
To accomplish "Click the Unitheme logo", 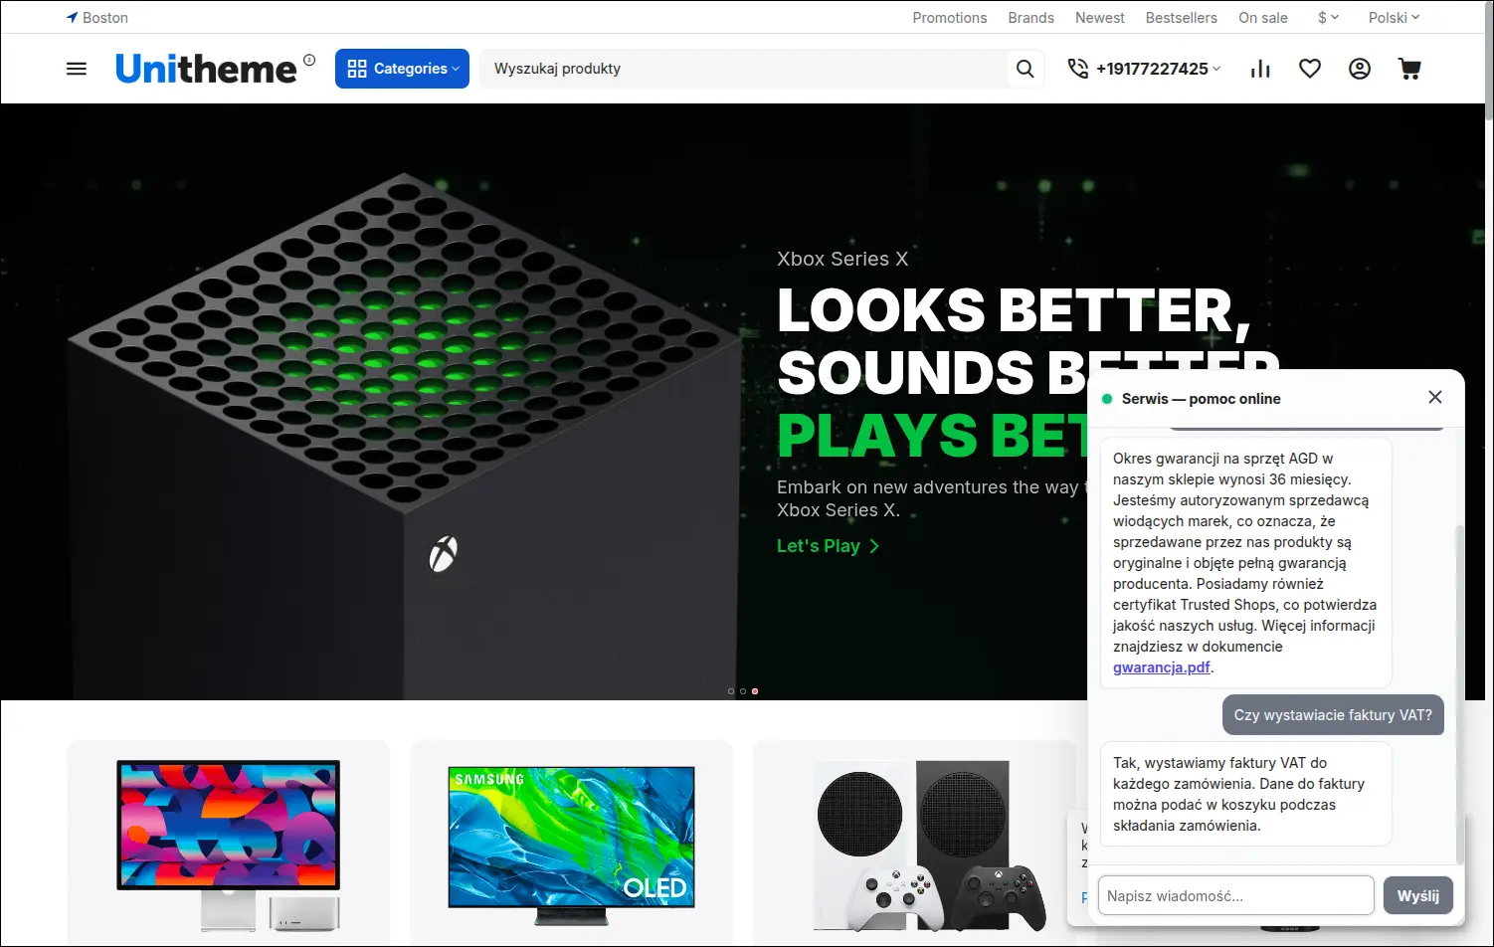I will (206, 69).
